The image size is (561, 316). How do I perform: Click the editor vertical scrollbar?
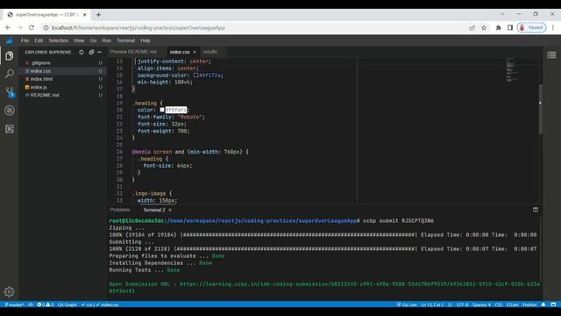(x=541, y=109)
